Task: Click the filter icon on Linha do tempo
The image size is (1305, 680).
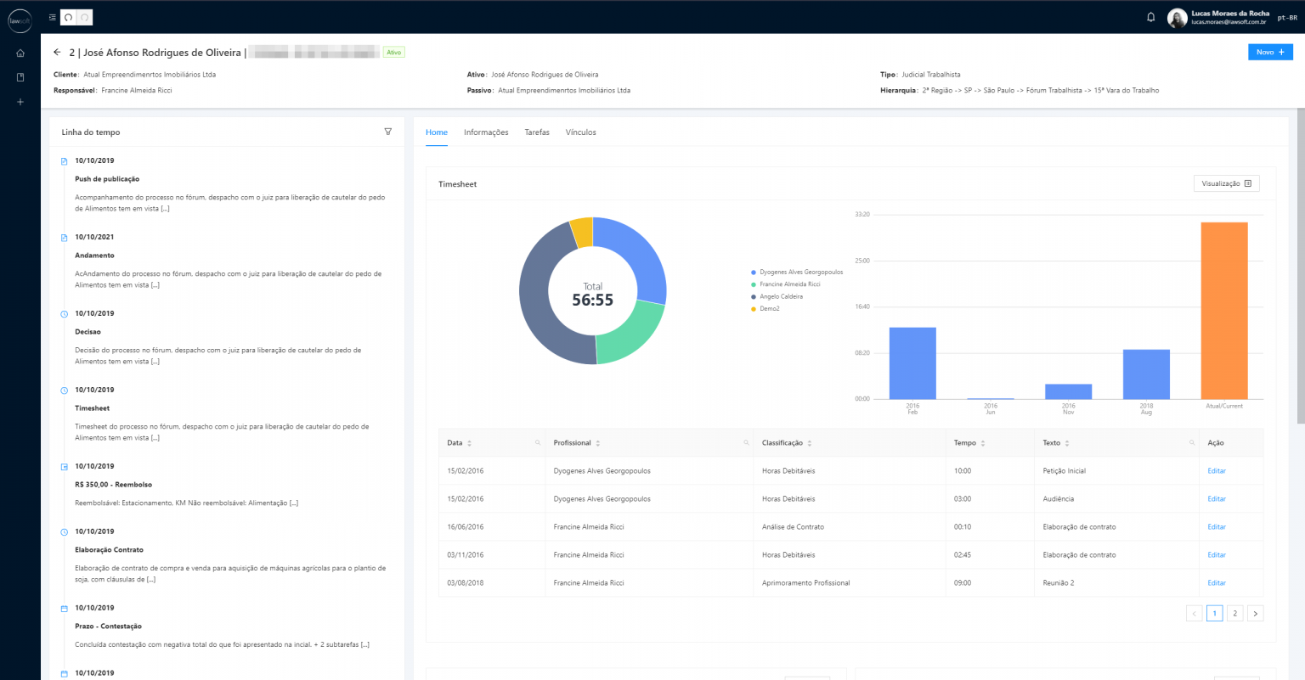Action: [388, 132]
